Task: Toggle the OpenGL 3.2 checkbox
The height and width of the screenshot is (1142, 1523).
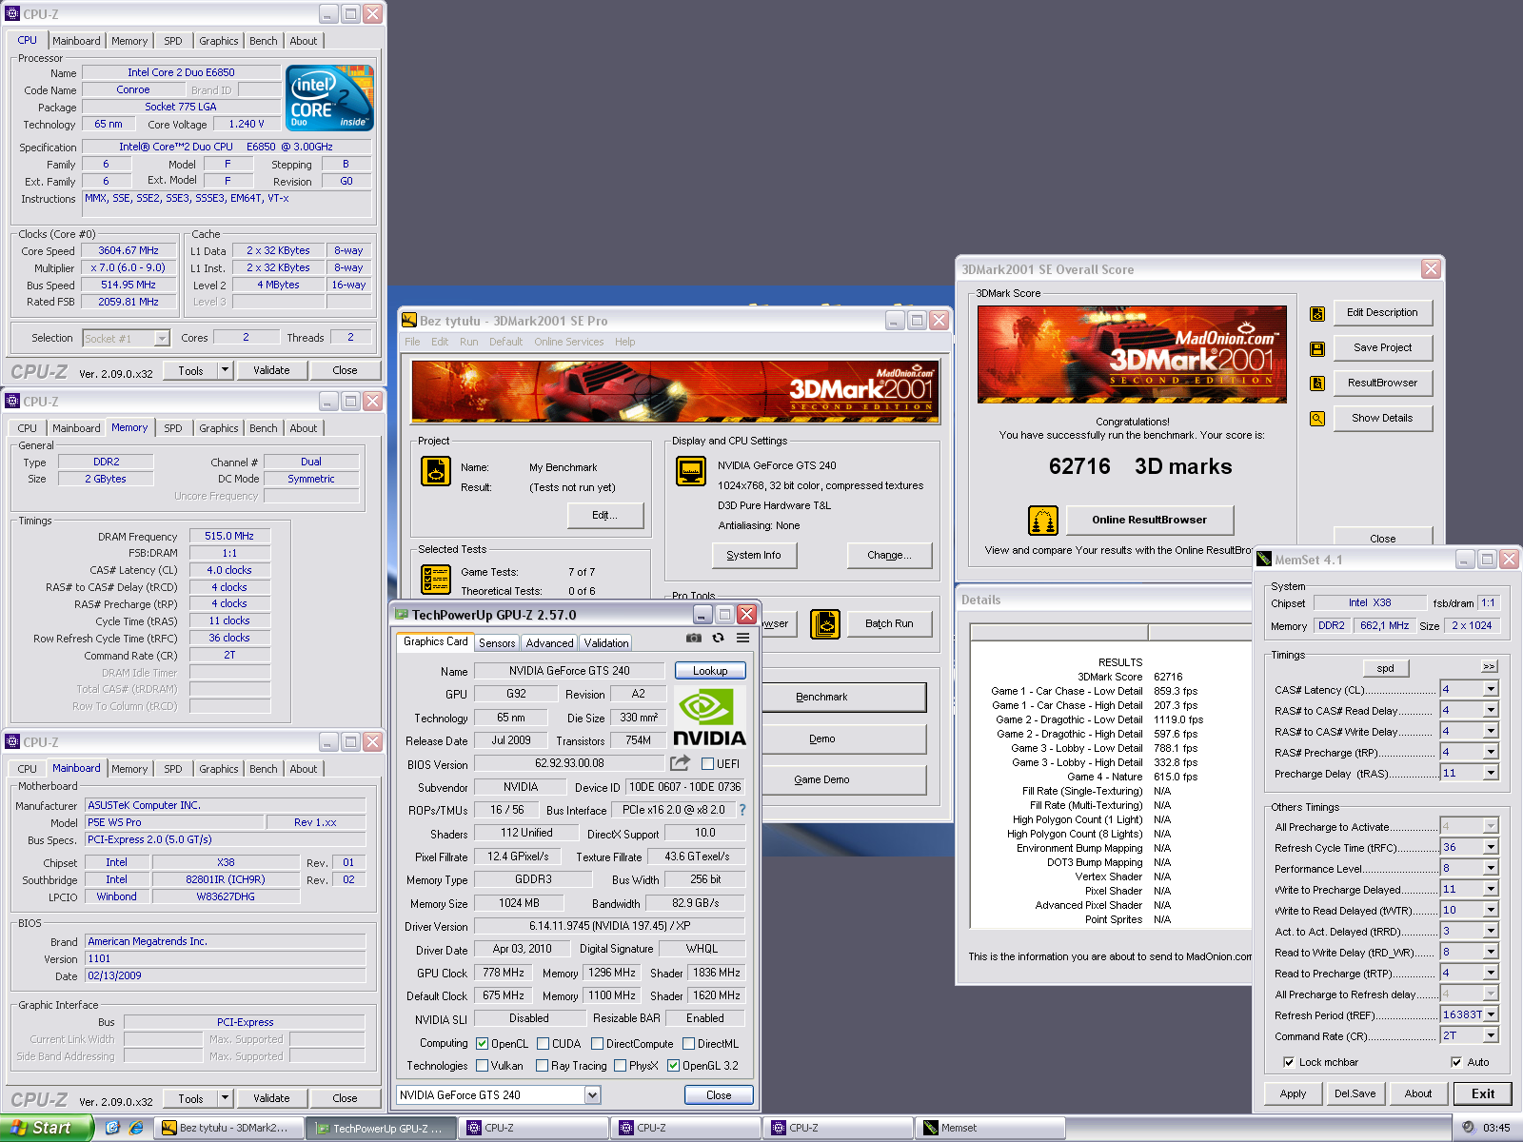Action: [x=673, y=1066]
